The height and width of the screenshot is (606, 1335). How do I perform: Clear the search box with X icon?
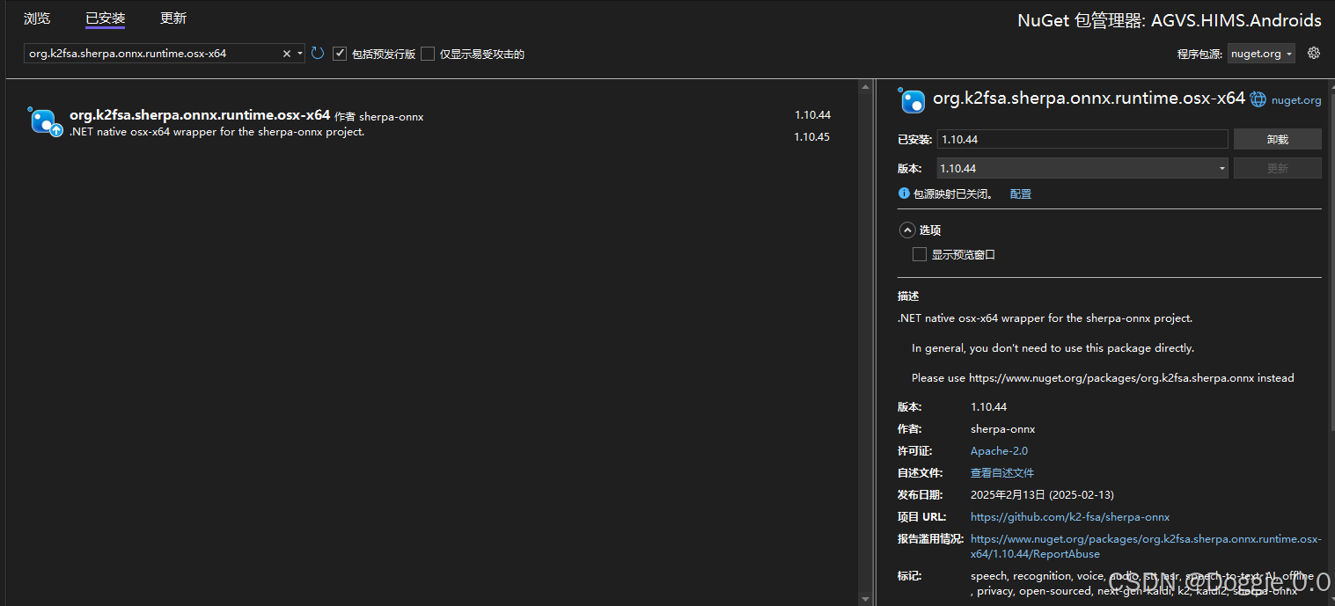[286, 54]
